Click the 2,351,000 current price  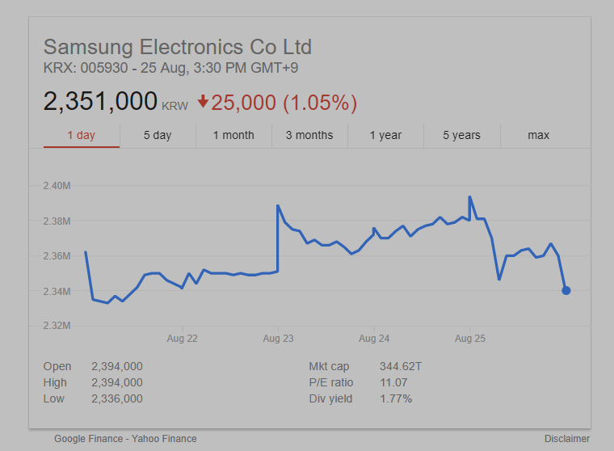tap(100, 102)
